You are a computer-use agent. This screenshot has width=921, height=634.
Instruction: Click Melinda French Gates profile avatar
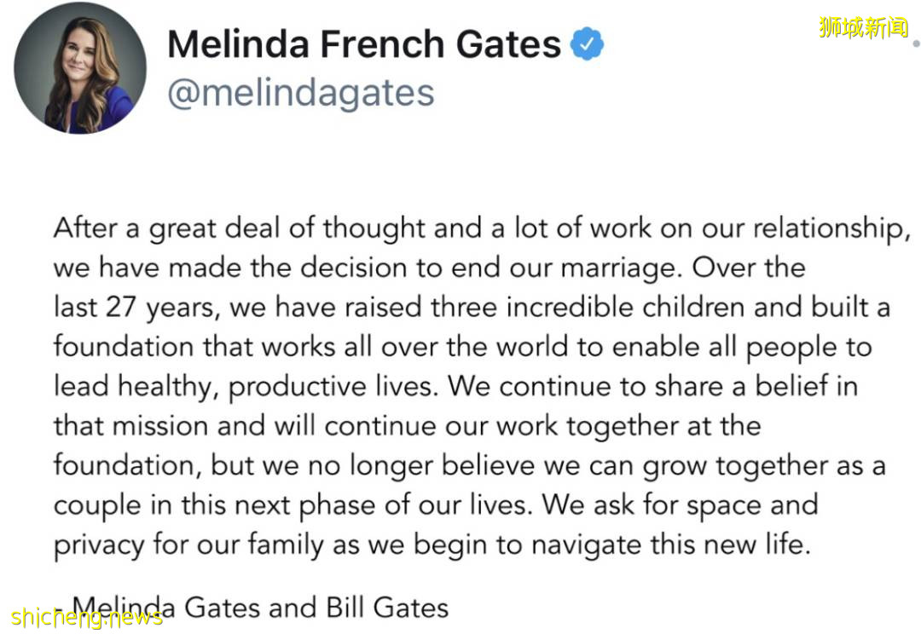point(80,68)
